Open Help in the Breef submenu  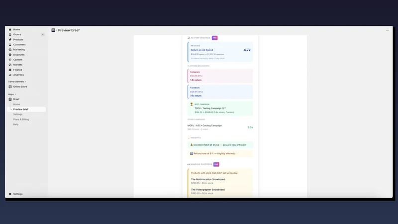coord(16,124)
